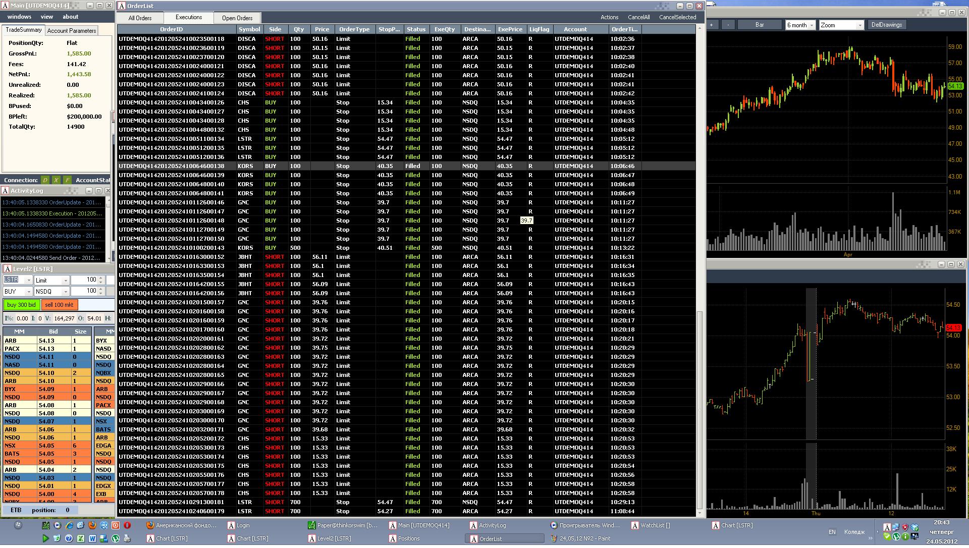Sort by the Status column header

click(x=416, y=29)
